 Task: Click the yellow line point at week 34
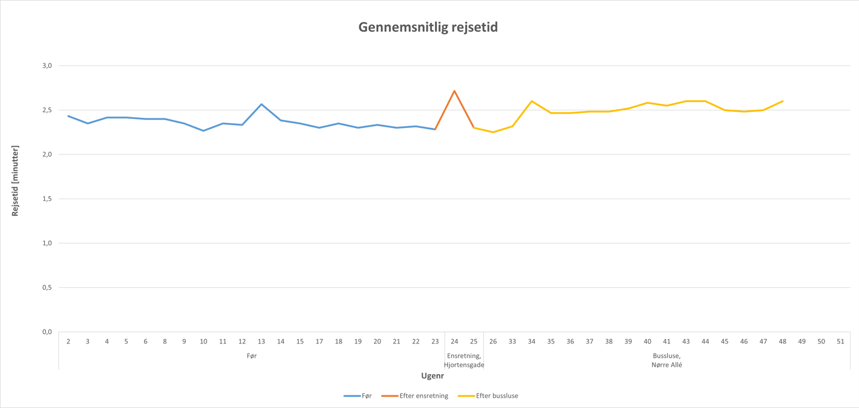[532, 101]
